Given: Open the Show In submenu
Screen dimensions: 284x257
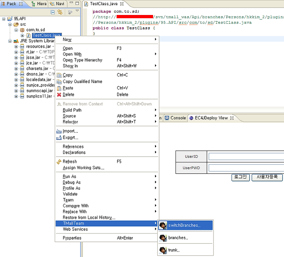Looking at the screenshot, I should [x=107, y=66].
